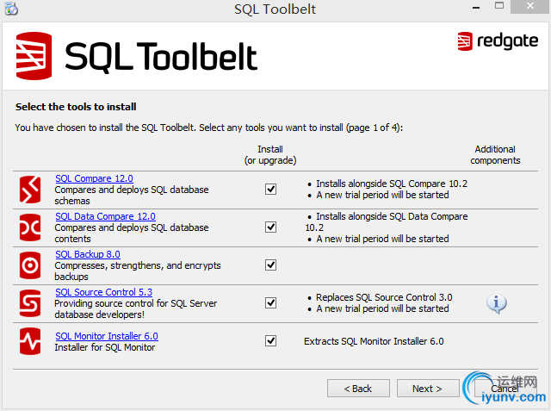551x411 pixels.
Task: Click the SQL Data Compare product icon
Action: (x=30, y=227)
